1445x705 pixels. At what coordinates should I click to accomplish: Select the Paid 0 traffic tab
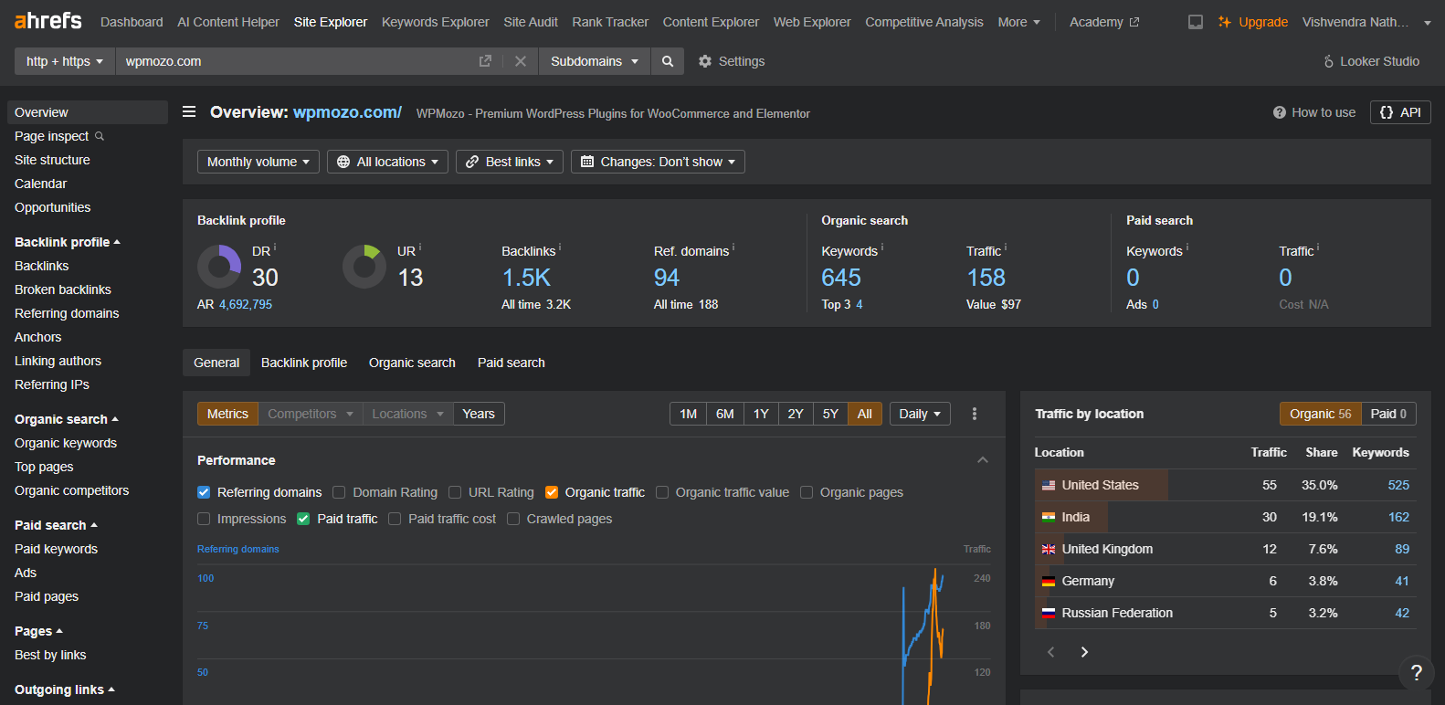1388,414
